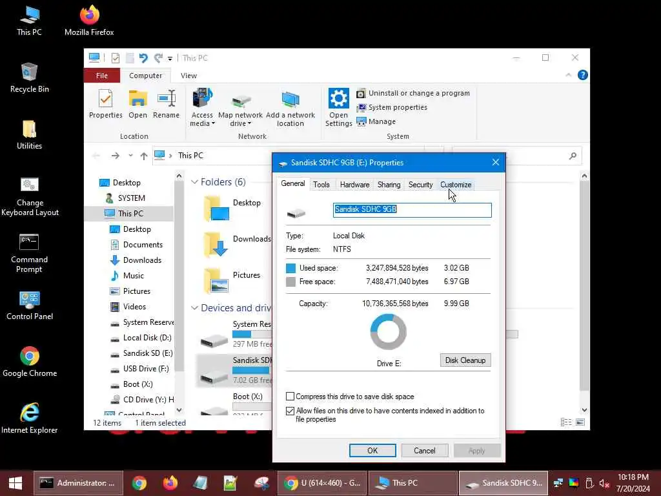The height and width of the screenshot is (496, 661).
Task: Launch Google Chrome desktop shortcut
Action: pyautogui.click(x=30, y=362)
